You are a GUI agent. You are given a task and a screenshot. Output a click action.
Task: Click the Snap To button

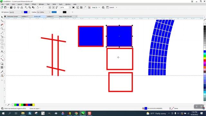click(95, 7)
